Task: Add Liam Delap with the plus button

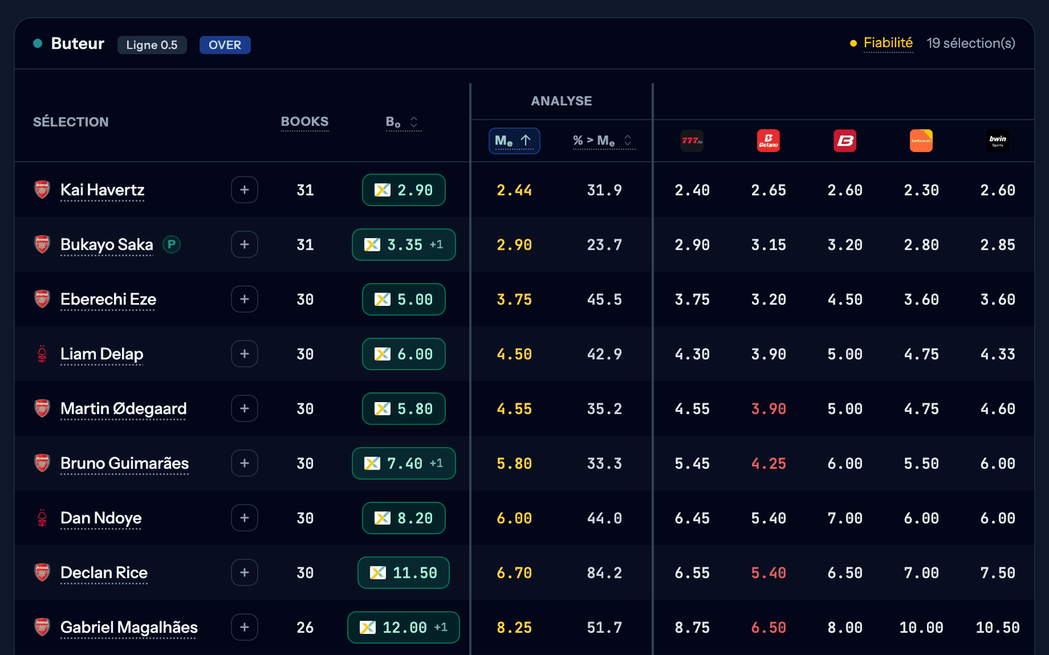Action: (x=245, y=354)
